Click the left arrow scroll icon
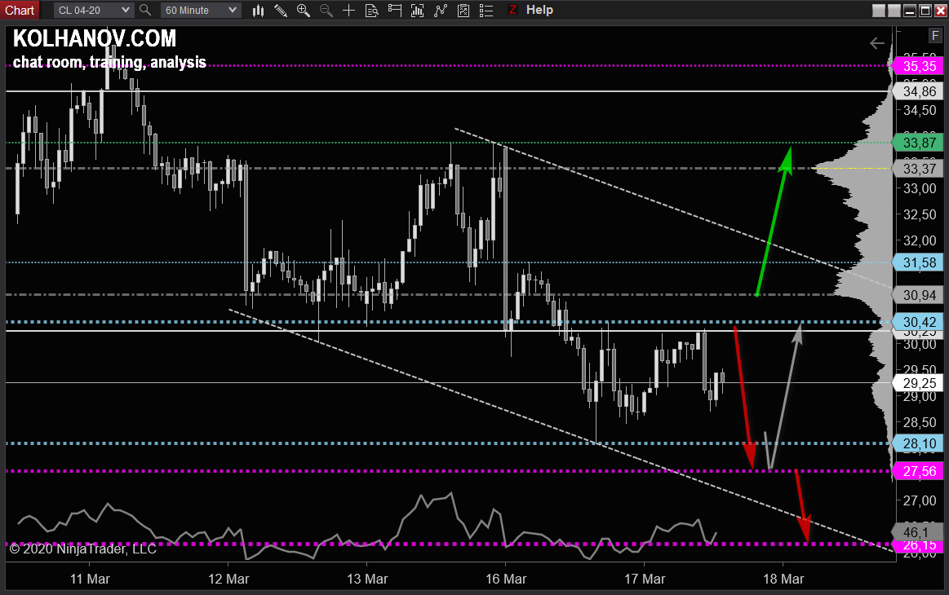 pos(877,43)
